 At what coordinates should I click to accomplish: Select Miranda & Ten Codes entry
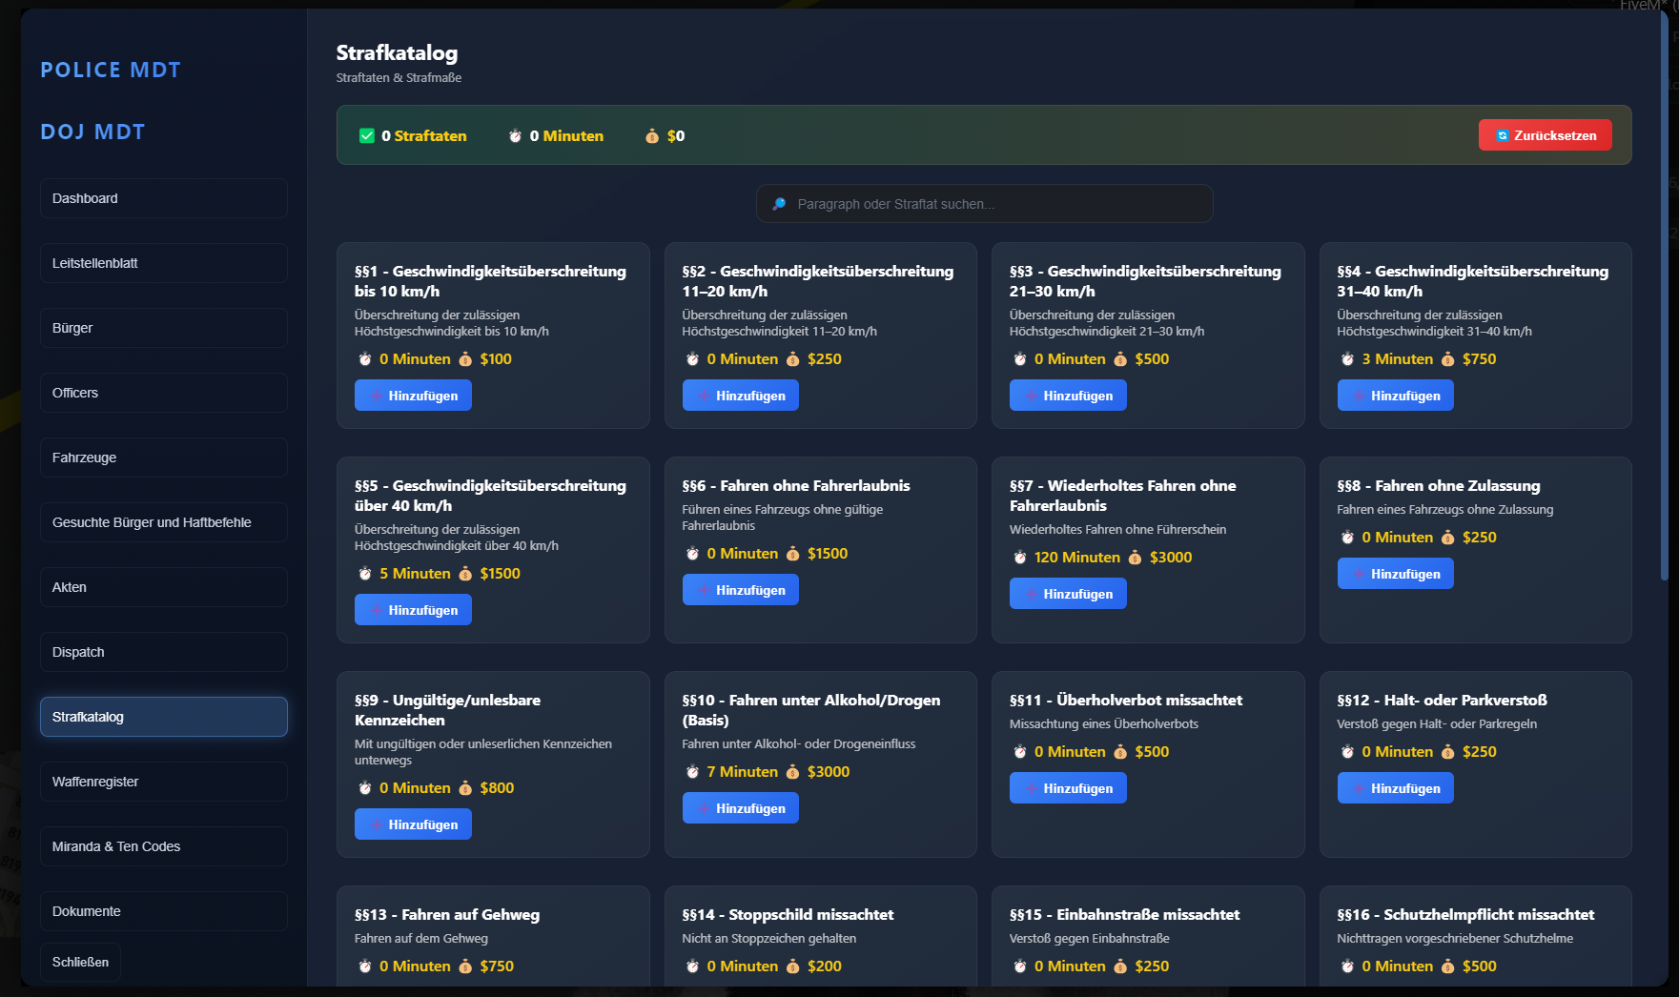pyautogui.click(x=163, y=846)
